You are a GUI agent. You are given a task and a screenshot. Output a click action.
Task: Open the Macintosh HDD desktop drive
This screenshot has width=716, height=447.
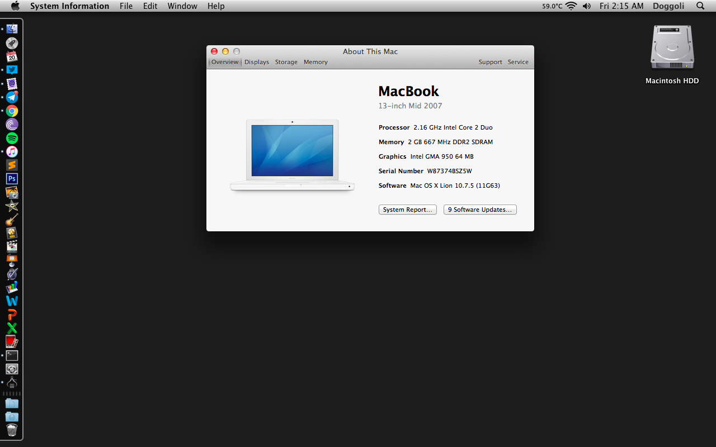672,55
